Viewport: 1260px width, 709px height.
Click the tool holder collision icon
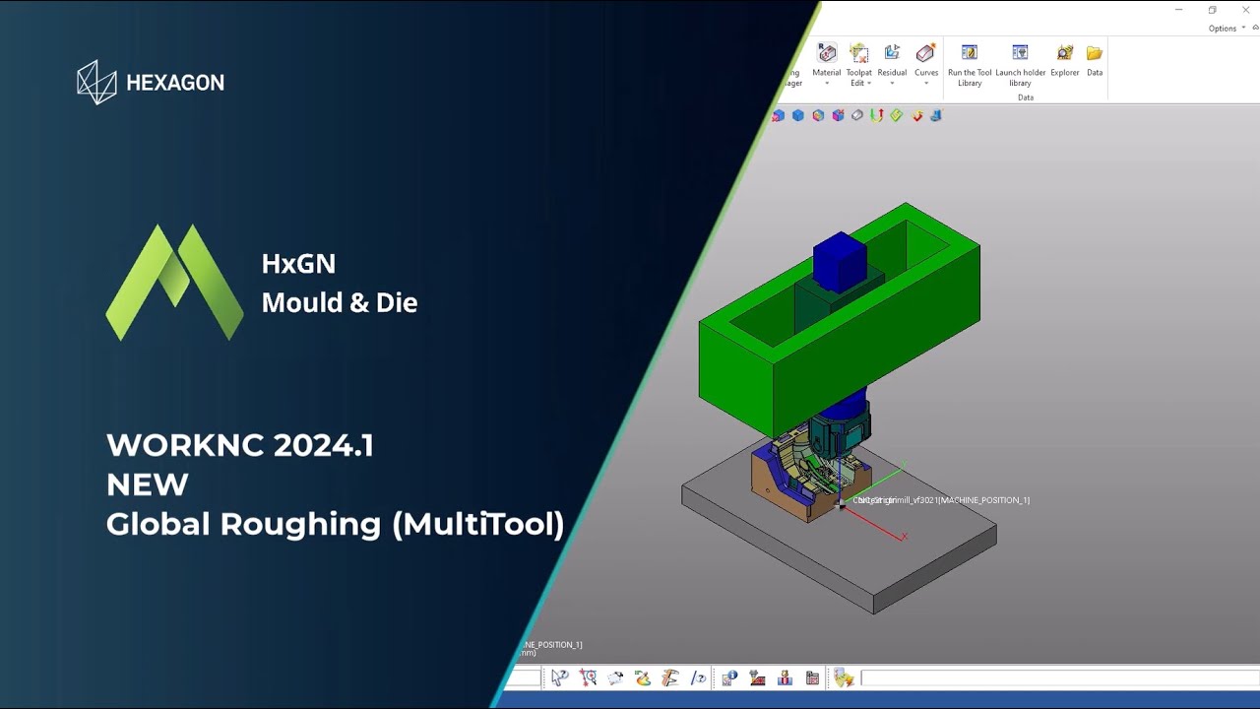click(785, 677)
